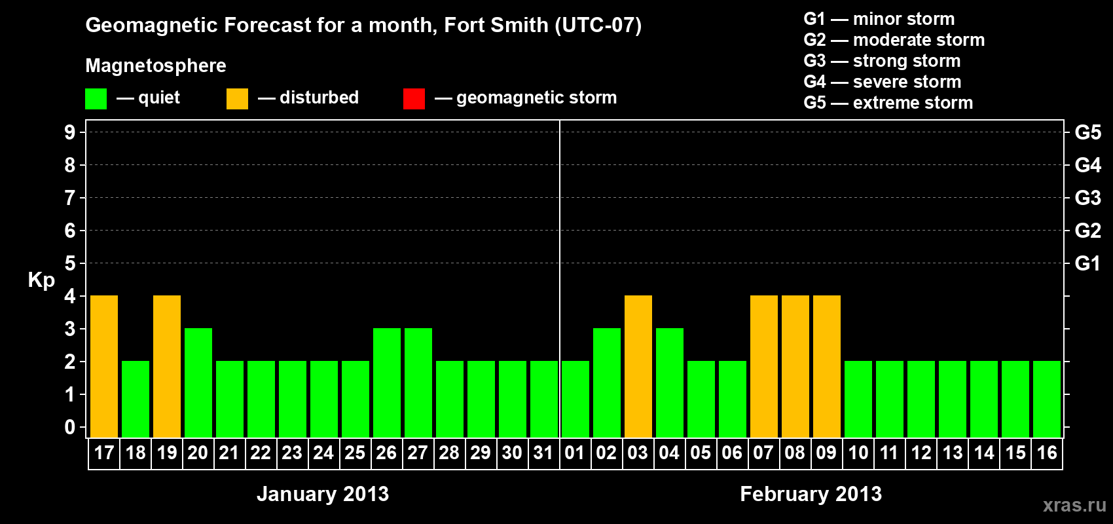The width and height of the screenshot is (1113, 524).
Task: Click the 'G3 — strong storm' legend line
Action: (882, 61)
